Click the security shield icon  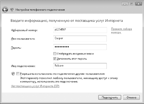[13, 74]
